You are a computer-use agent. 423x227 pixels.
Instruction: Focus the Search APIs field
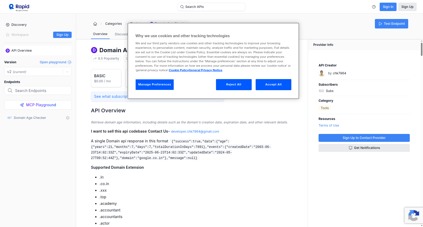pos(212,7)
